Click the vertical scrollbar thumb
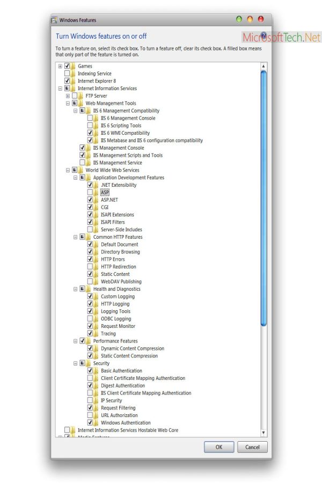 point(264,197)
